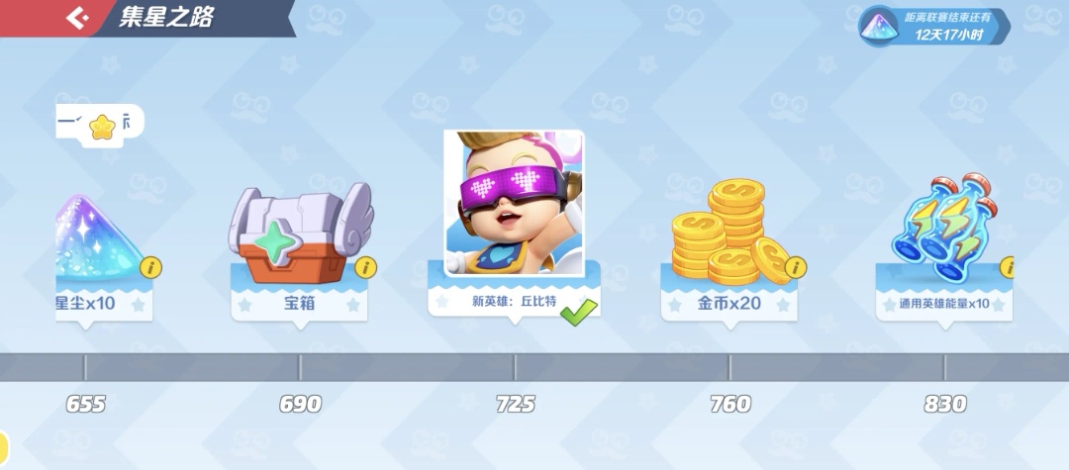Tap the blue energy bottles reward
Viewport: 1069px width, 470px height.
coord(944,227)
